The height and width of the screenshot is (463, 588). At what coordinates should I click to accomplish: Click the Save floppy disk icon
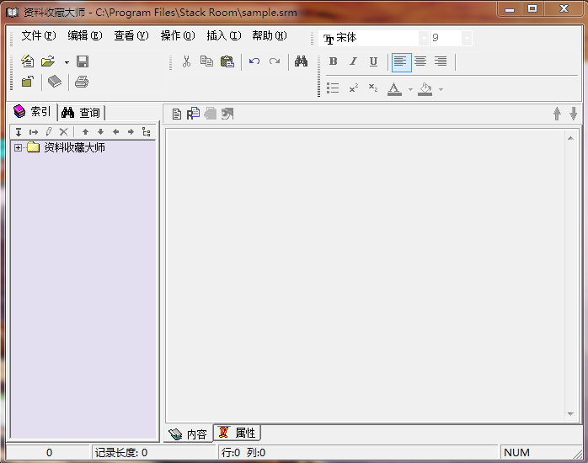[83, 61]
